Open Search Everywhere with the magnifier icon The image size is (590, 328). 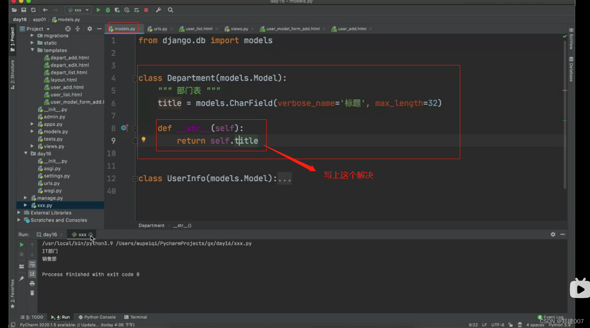coord(170,10)
